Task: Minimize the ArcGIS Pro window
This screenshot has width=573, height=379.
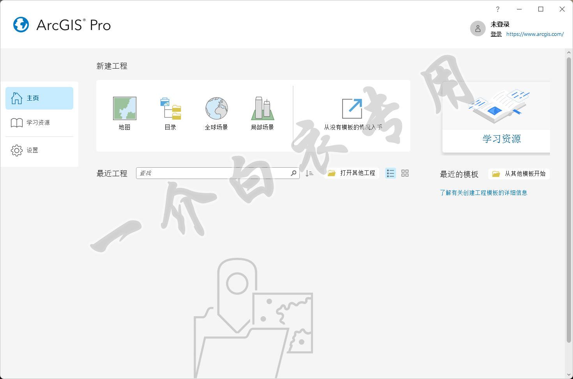Action: point(519,9)
